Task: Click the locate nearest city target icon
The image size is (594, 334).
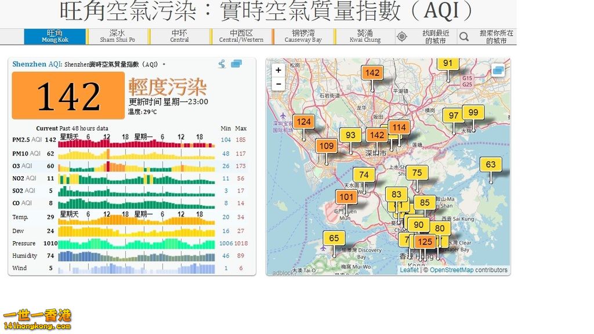Action: 402,37
